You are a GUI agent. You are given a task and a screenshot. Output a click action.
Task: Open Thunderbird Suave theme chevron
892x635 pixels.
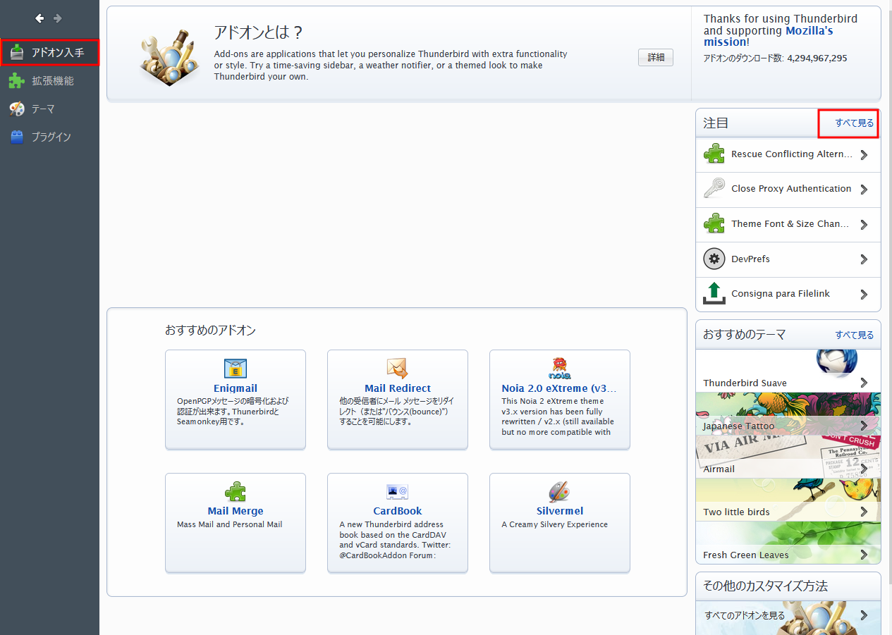point(864,383)
